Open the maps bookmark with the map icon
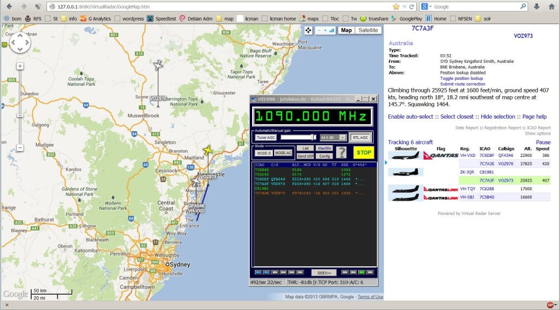The image size is (560, 310). 310,19
